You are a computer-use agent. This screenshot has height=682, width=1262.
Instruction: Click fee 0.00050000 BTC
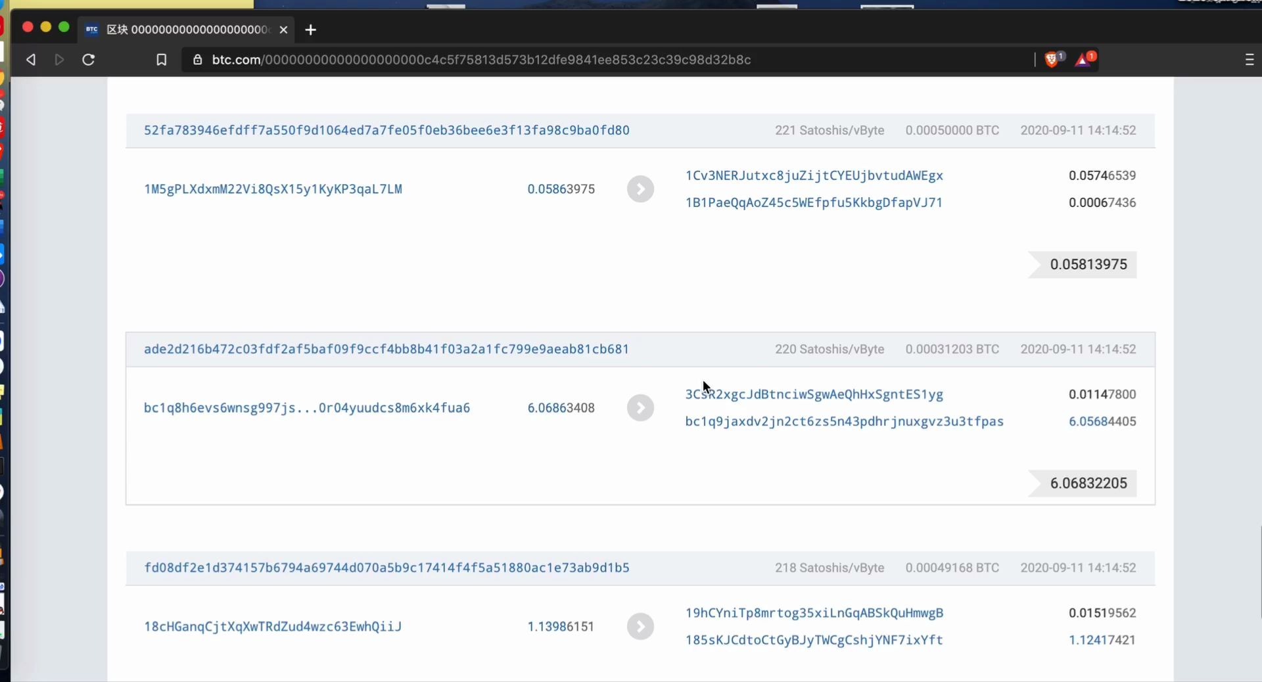click(x=952, y=130)
